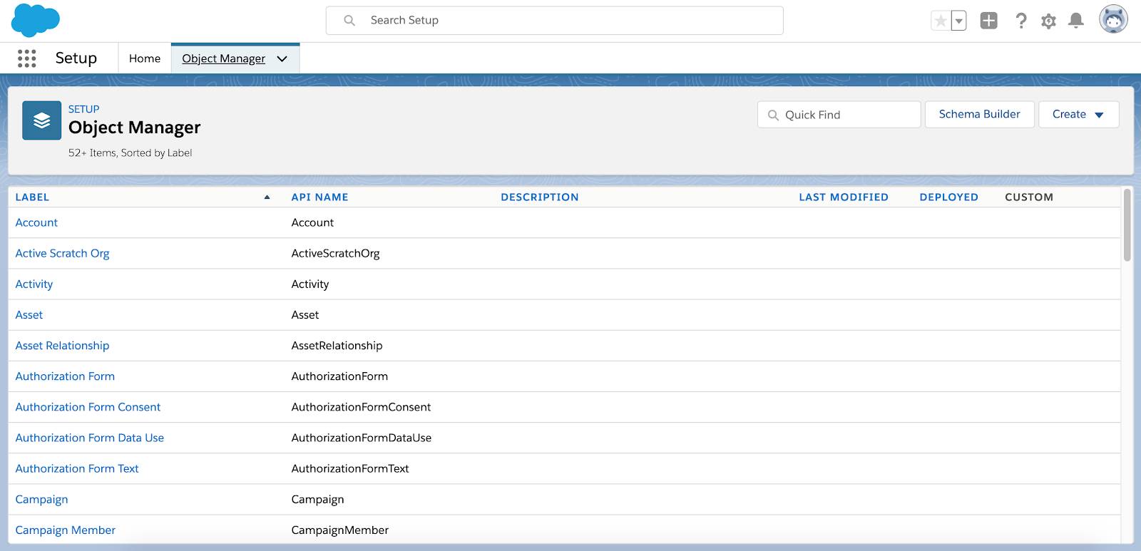
Task: Open the Account object
Action: (36, 222)
